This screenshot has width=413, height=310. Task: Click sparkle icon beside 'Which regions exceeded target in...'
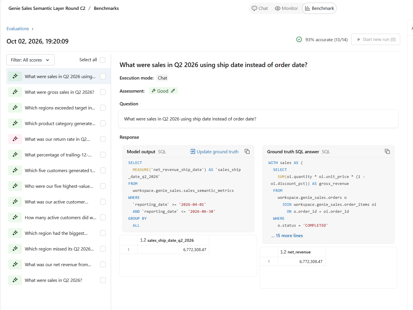coord(15,108)
